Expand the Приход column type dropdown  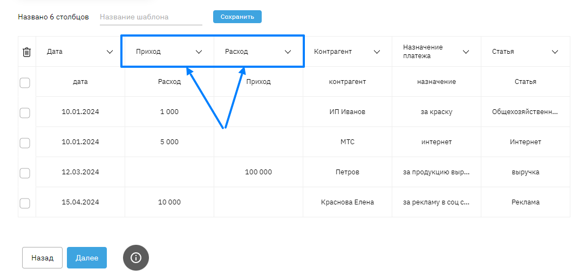click(199, 52)
